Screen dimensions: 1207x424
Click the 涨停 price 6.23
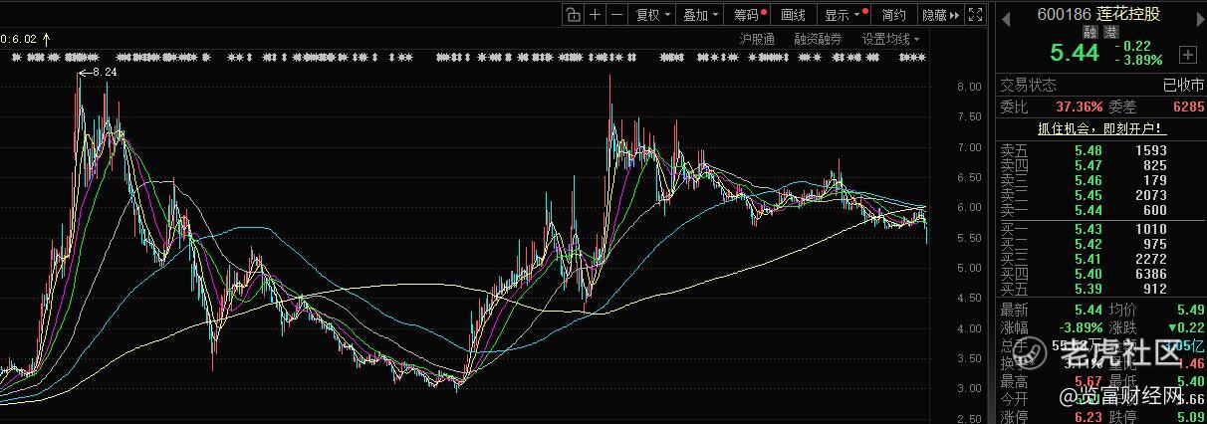(x=1087, y=417)
